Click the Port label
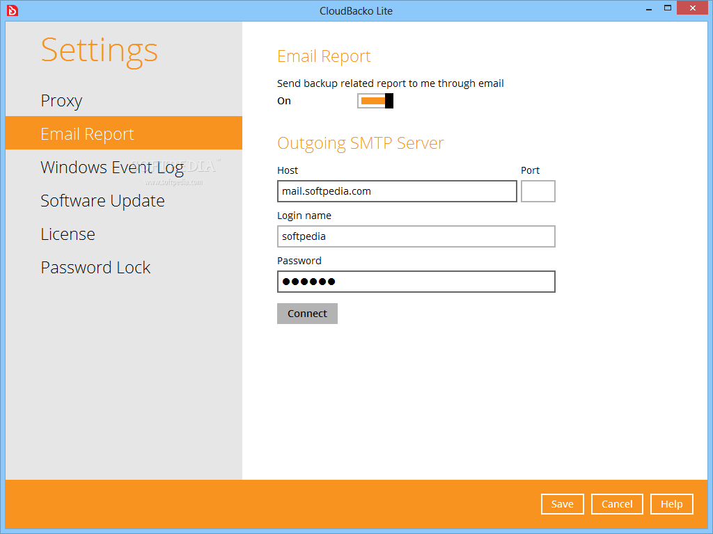713x534 pixels. click(530, 170)
